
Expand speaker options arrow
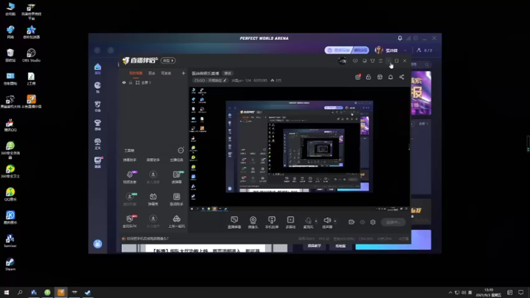tap(335, 221)
